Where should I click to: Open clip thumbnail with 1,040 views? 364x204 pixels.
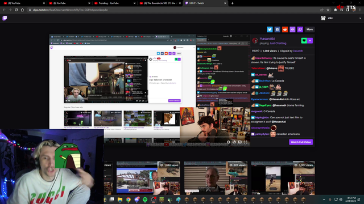coord(148,178)
